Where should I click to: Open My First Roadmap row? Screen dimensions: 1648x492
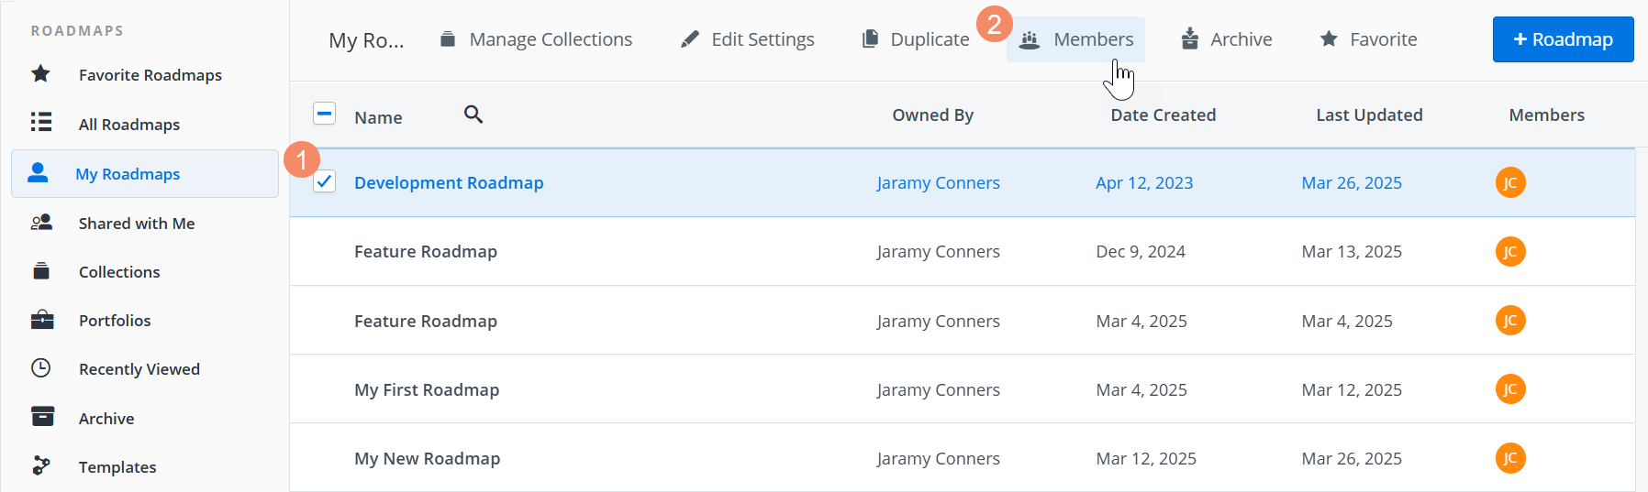pyautogui.click(x=427, y=390)
